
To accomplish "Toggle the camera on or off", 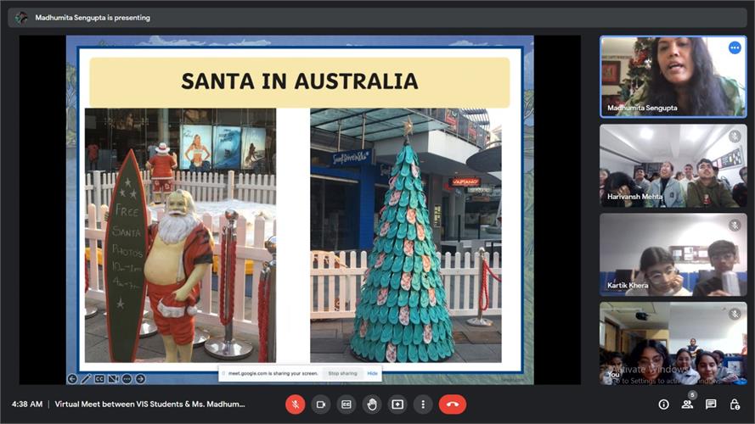I will click(321, 404).
